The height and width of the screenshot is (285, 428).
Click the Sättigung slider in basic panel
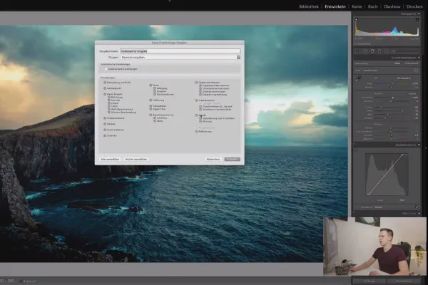pos(391,139)
